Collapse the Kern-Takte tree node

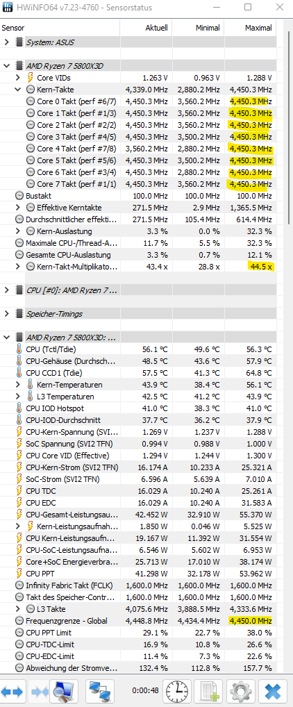coord(17,90)
